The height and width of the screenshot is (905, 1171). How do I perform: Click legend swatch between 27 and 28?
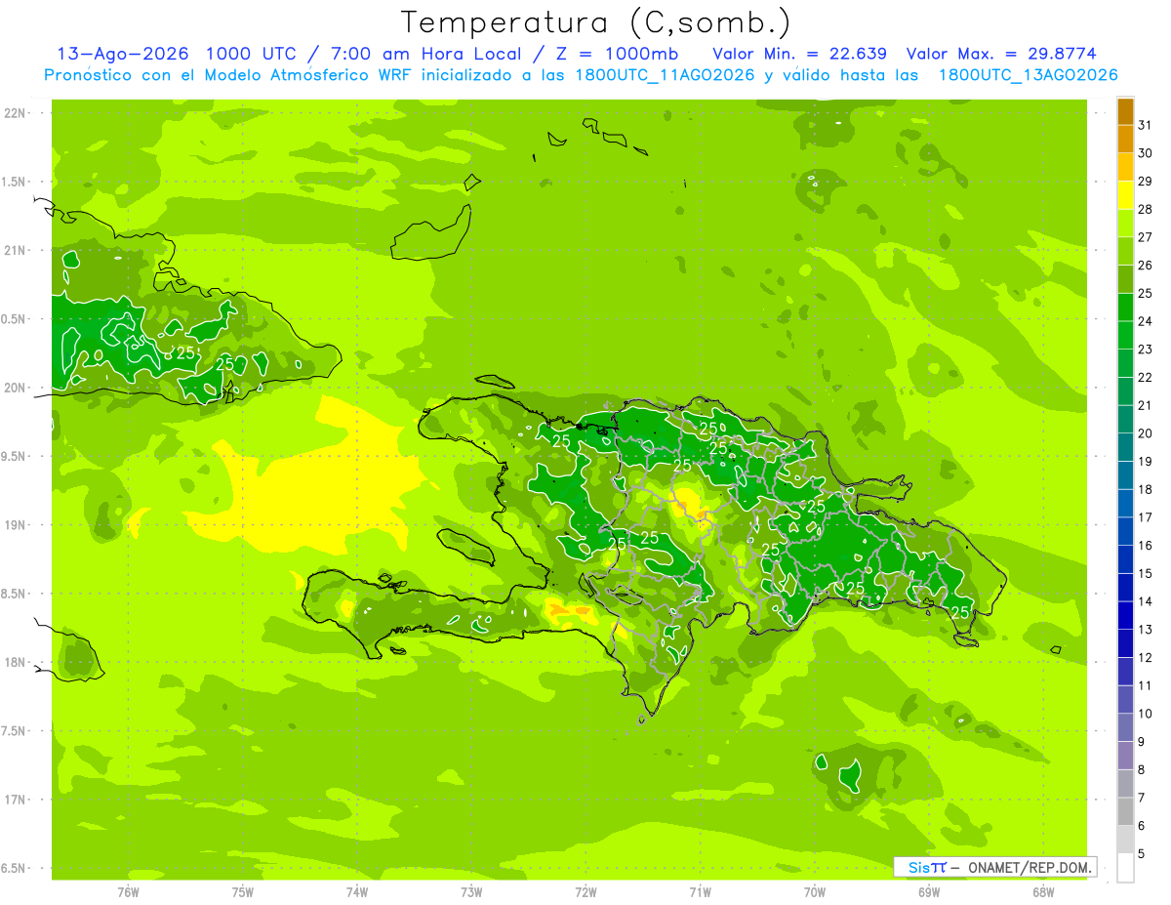[x=1125, y=223]
